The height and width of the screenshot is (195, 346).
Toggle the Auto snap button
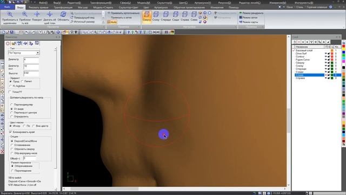click(112, 22)
